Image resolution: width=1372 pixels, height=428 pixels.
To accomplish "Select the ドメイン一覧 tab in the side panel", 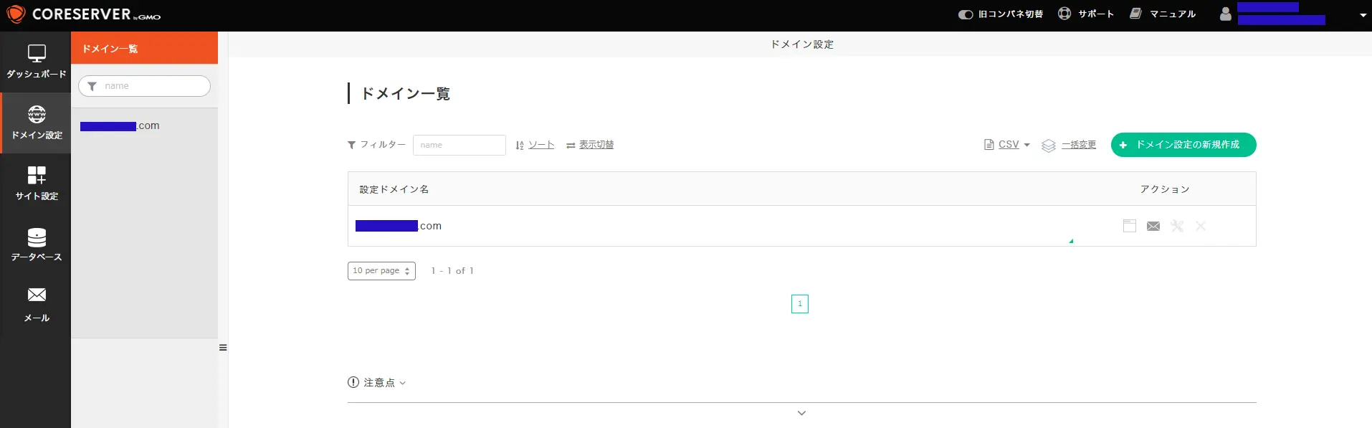I will point(144,48).
